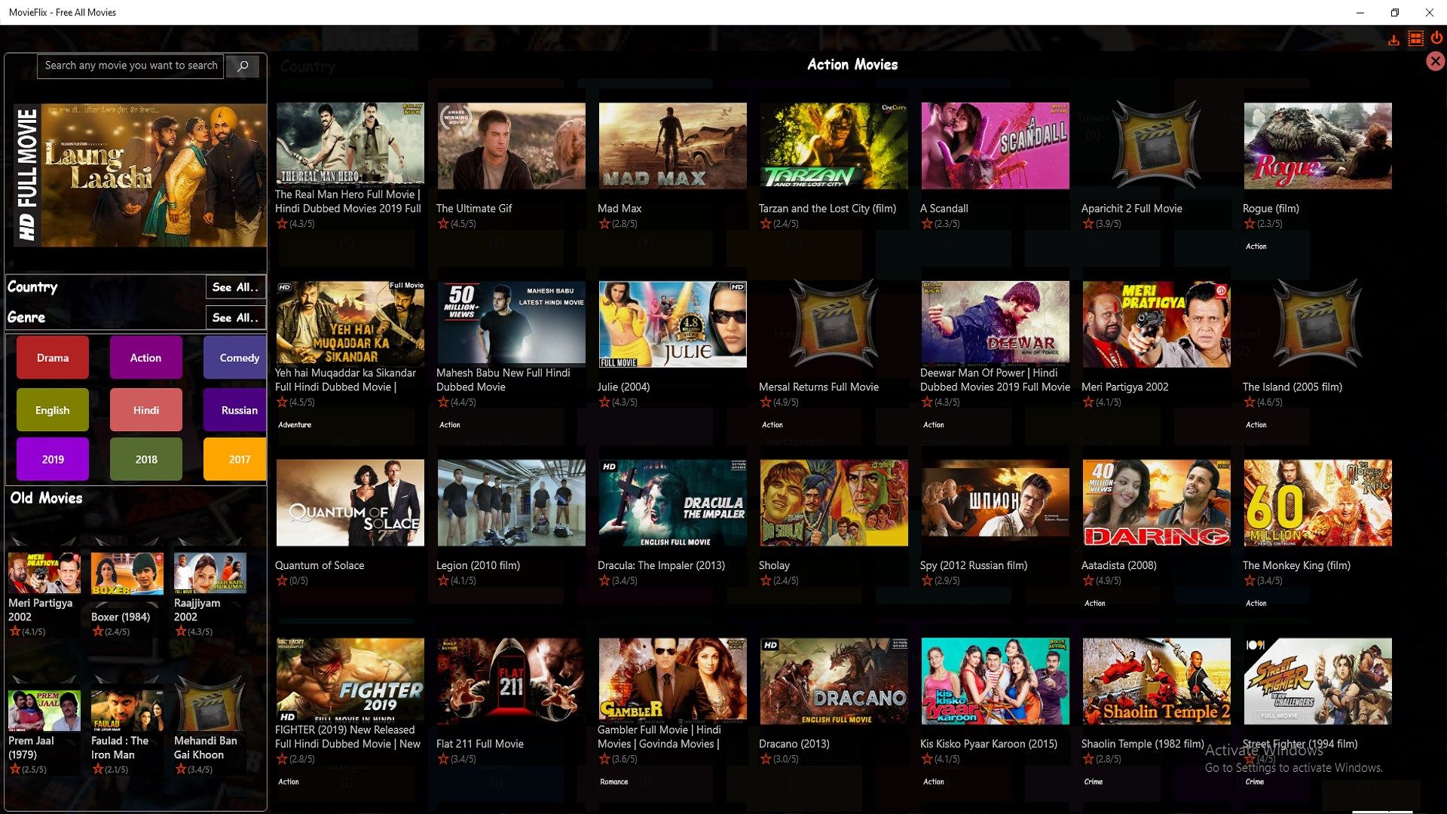Select the Comedy genre filter button

pos(238,357)
